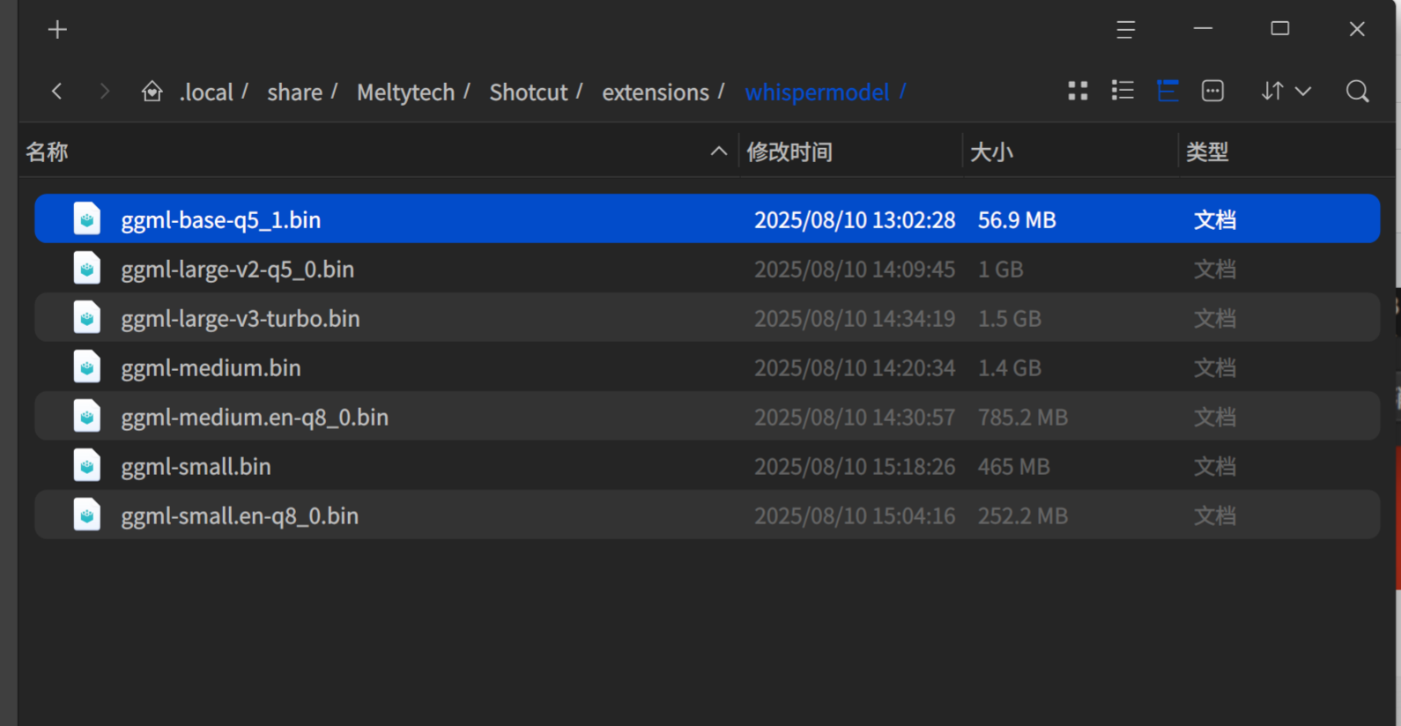Open the sort order dropdown
Screen dimensions: 1401x726
[1286, 91]
